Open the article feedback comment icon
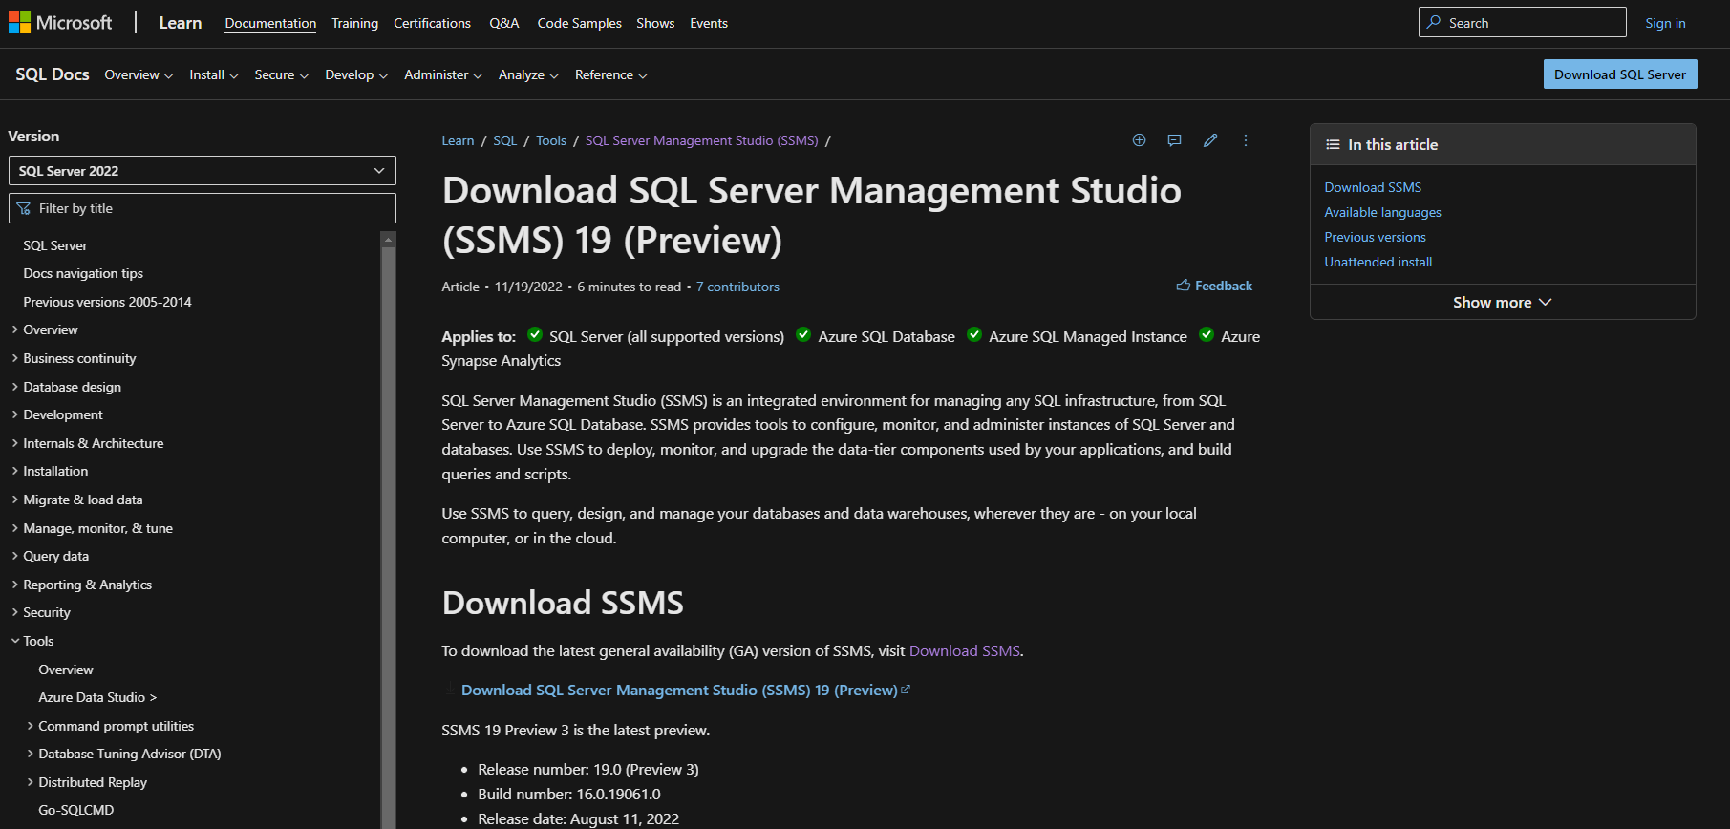 click(1174, 140)
